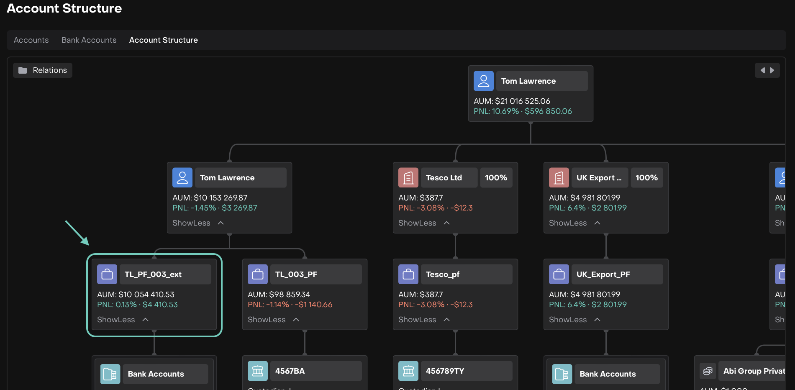The height and width of the screenshot is (390, 795).
Task: Open the Bank Accounts tab
Action: click(x=89, y=40)
